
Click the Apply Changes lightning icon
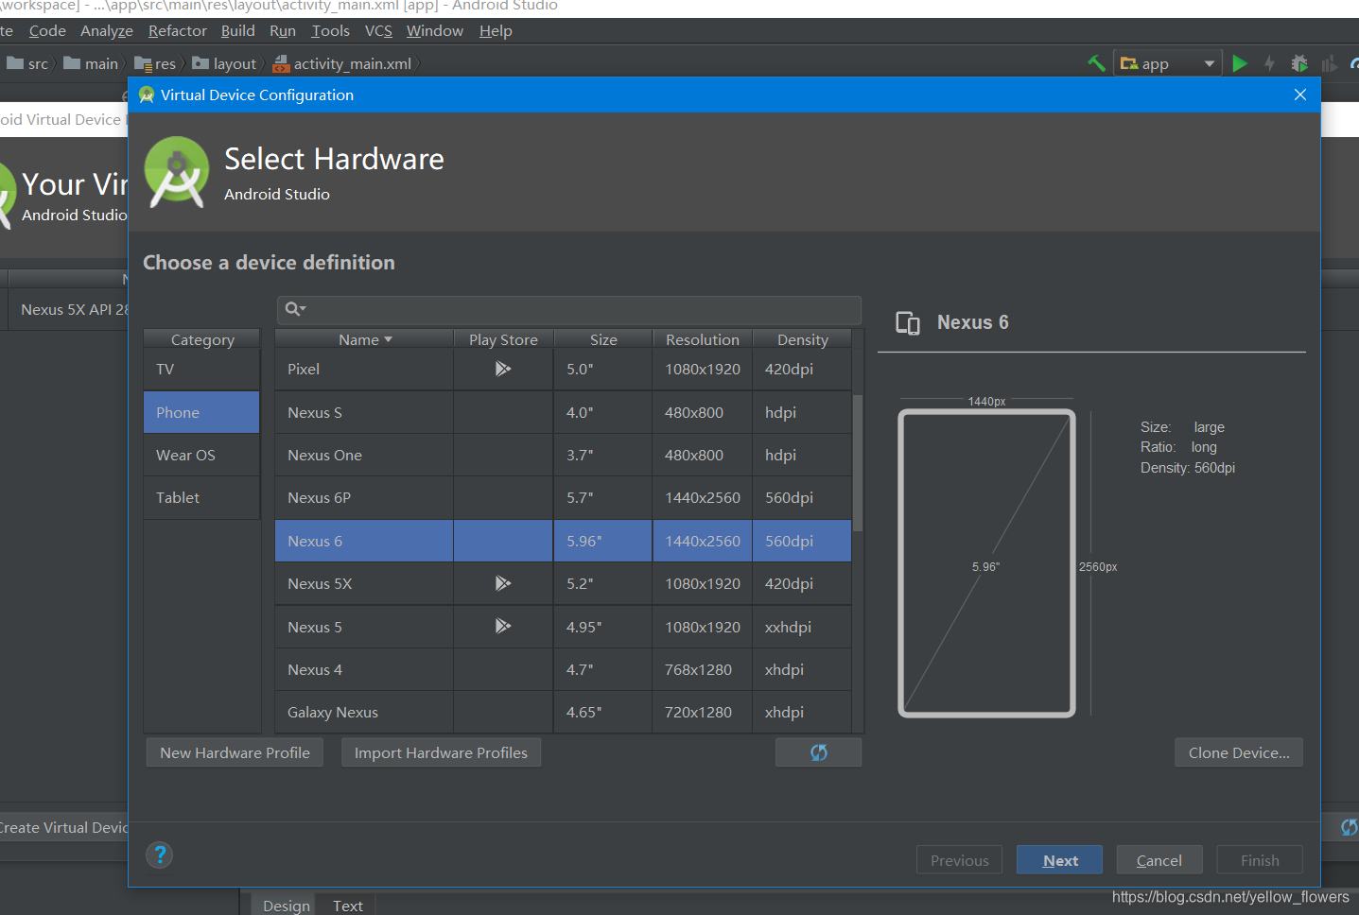point(1269,63)
